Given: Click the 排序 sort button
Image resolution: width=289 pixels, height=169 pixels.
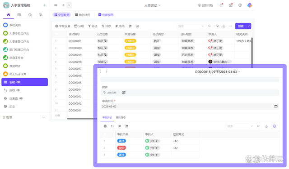Looking at the screenshot, I should tap(106, 26).
